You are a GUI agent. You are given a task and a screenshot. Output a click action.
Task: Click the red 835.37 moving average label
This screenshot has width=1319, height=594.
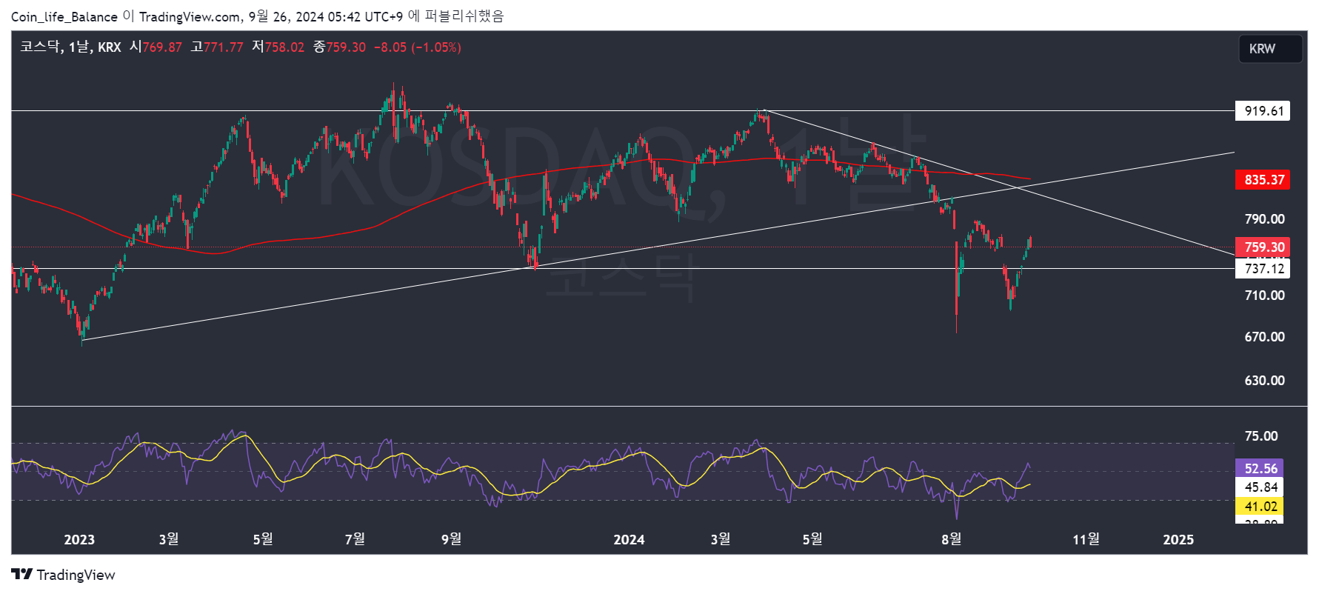point(1263,180)
